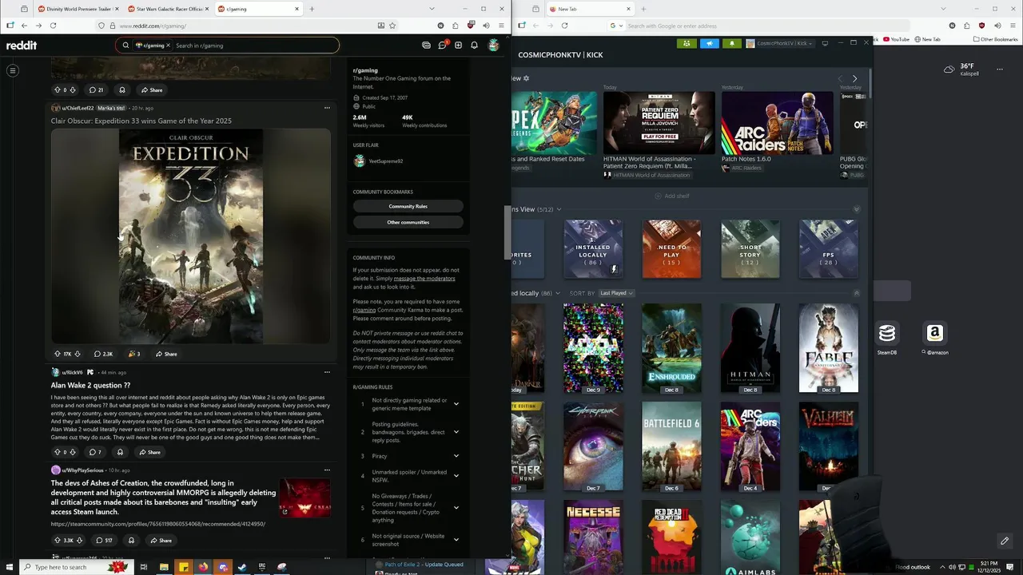Open more options for the Alan Wake 2 post

[327, 372]
